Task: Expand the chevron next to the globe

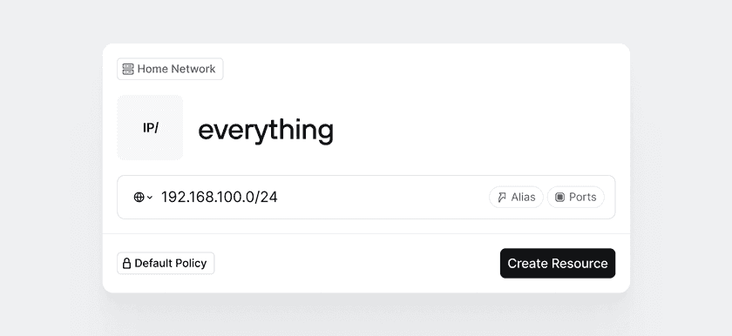Action: pyautogui.click(x=150, y=198)
